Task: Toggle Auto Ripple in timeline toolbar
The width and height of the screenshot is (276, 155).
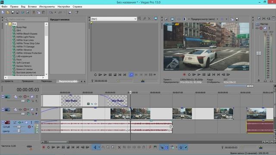Action: pyautogui.click(x=172, y=147)
